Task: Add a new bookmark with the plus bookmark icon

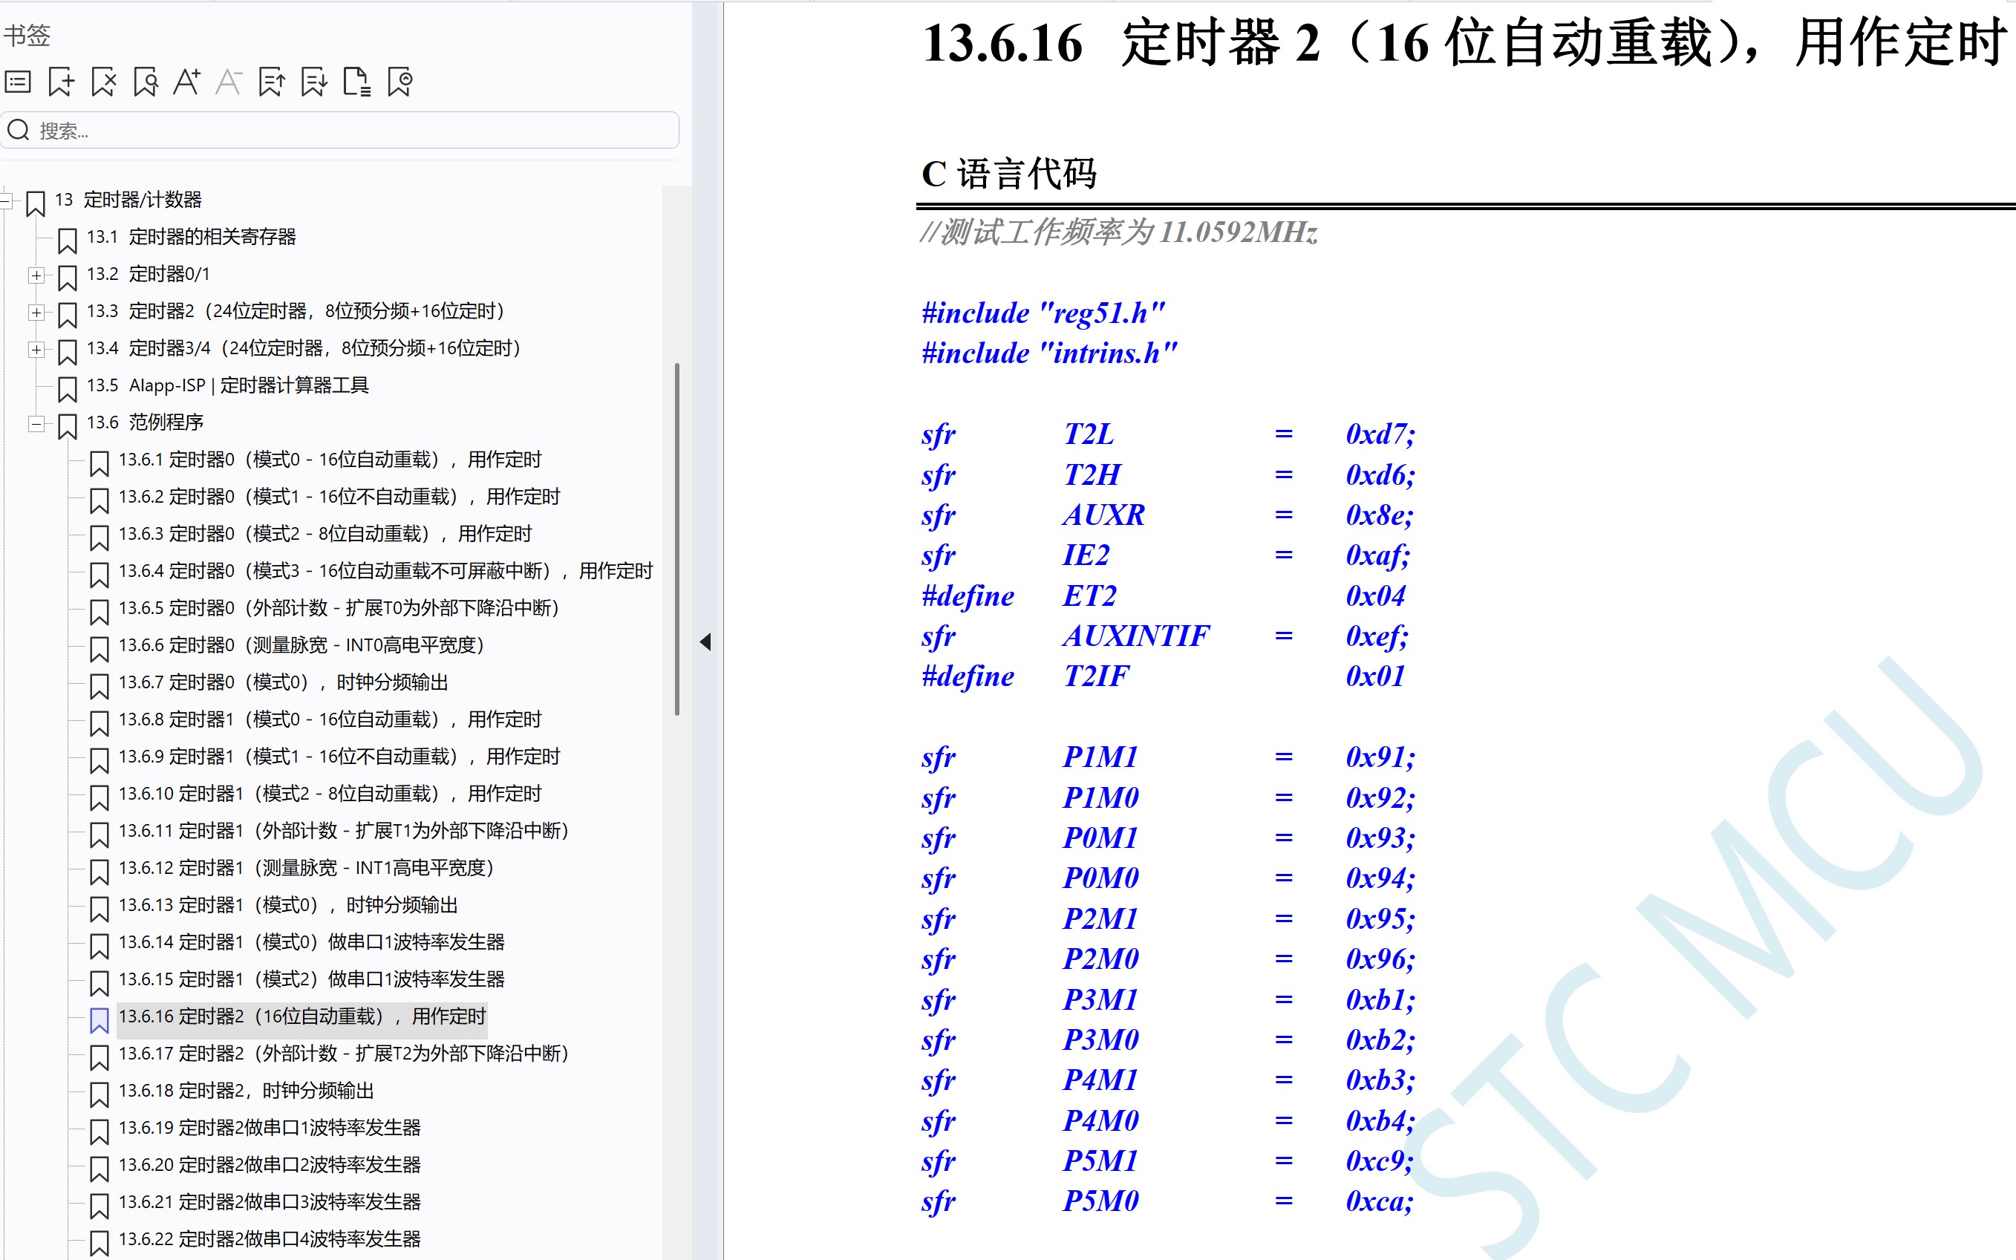Action: click(x=61, y=82)
